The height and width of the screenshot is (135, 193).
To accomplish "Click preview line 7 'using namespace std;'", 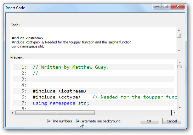I will pos(61,103).
